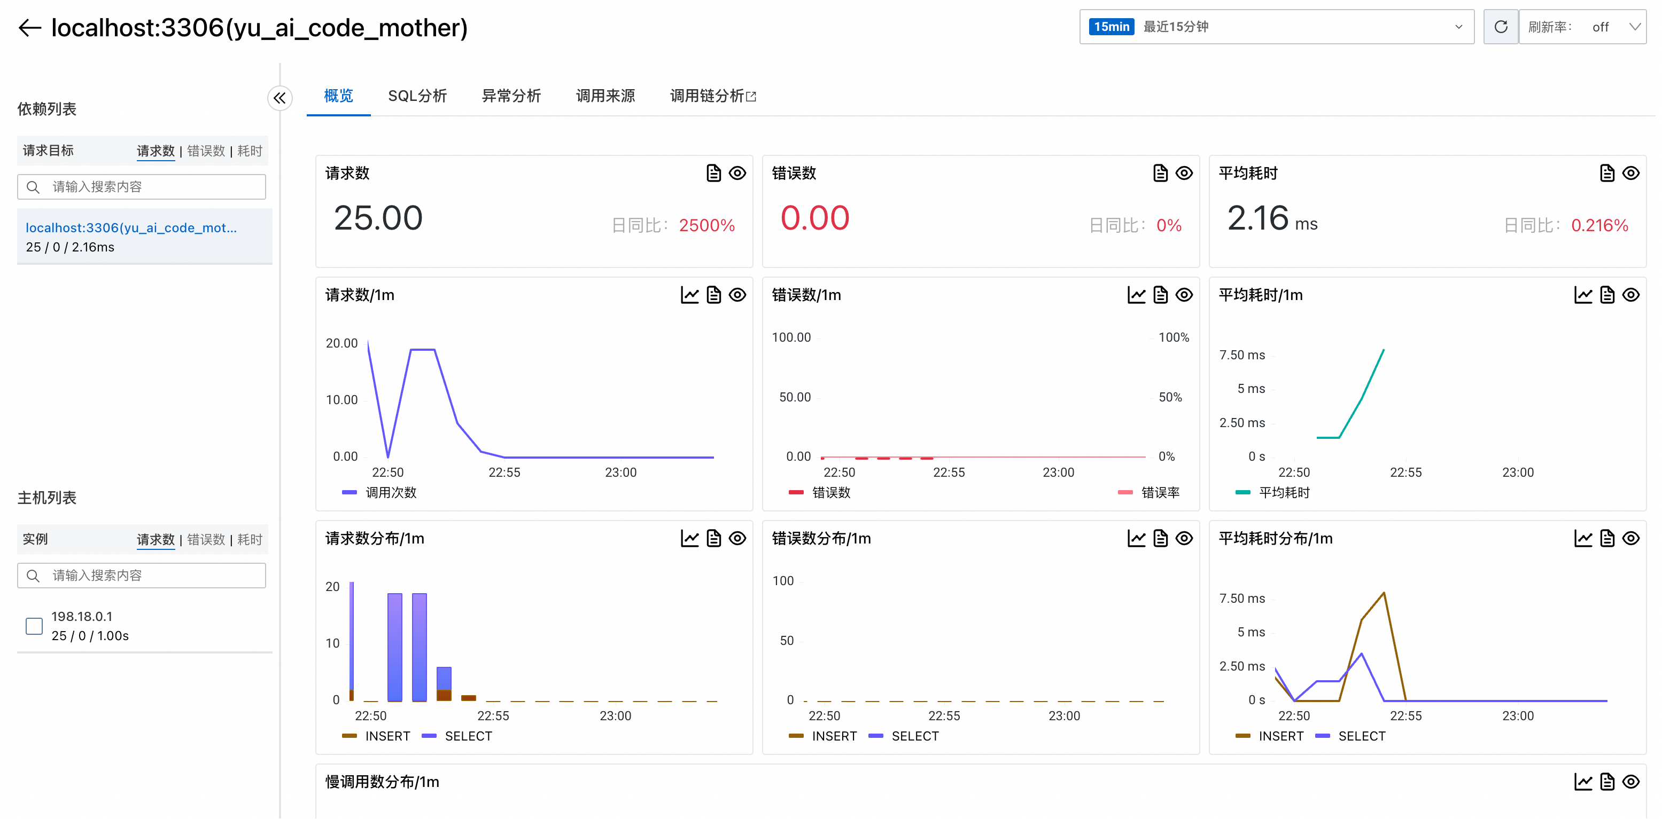The image size is (1662, 819).
Task: Switch to the SQL分析 tab
Action: [417, 96]
